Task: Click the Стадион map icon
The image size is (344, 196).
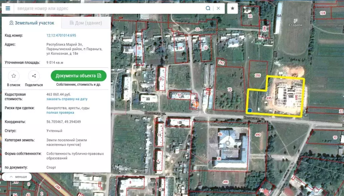Action: point(295,20)
